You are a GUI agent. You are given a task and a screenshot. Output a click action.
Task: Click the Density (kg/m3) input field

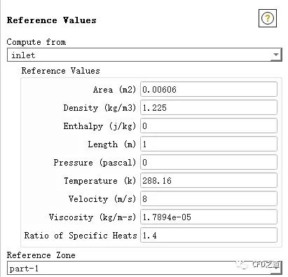(209, 107)
